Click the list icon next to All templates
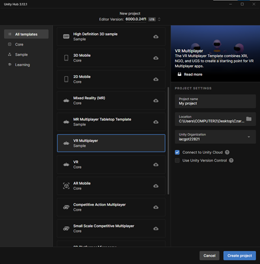The image size is (260, 264). pos(9,34)
